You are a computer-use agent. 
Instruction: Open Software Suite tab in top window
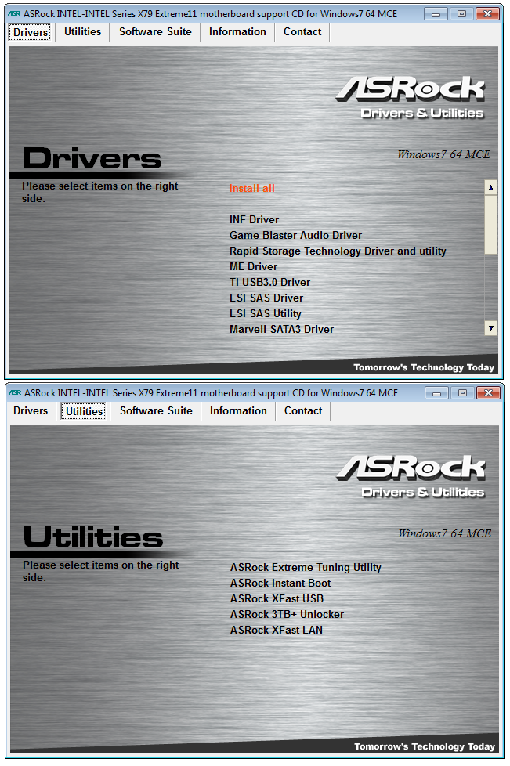coord(155,32)
